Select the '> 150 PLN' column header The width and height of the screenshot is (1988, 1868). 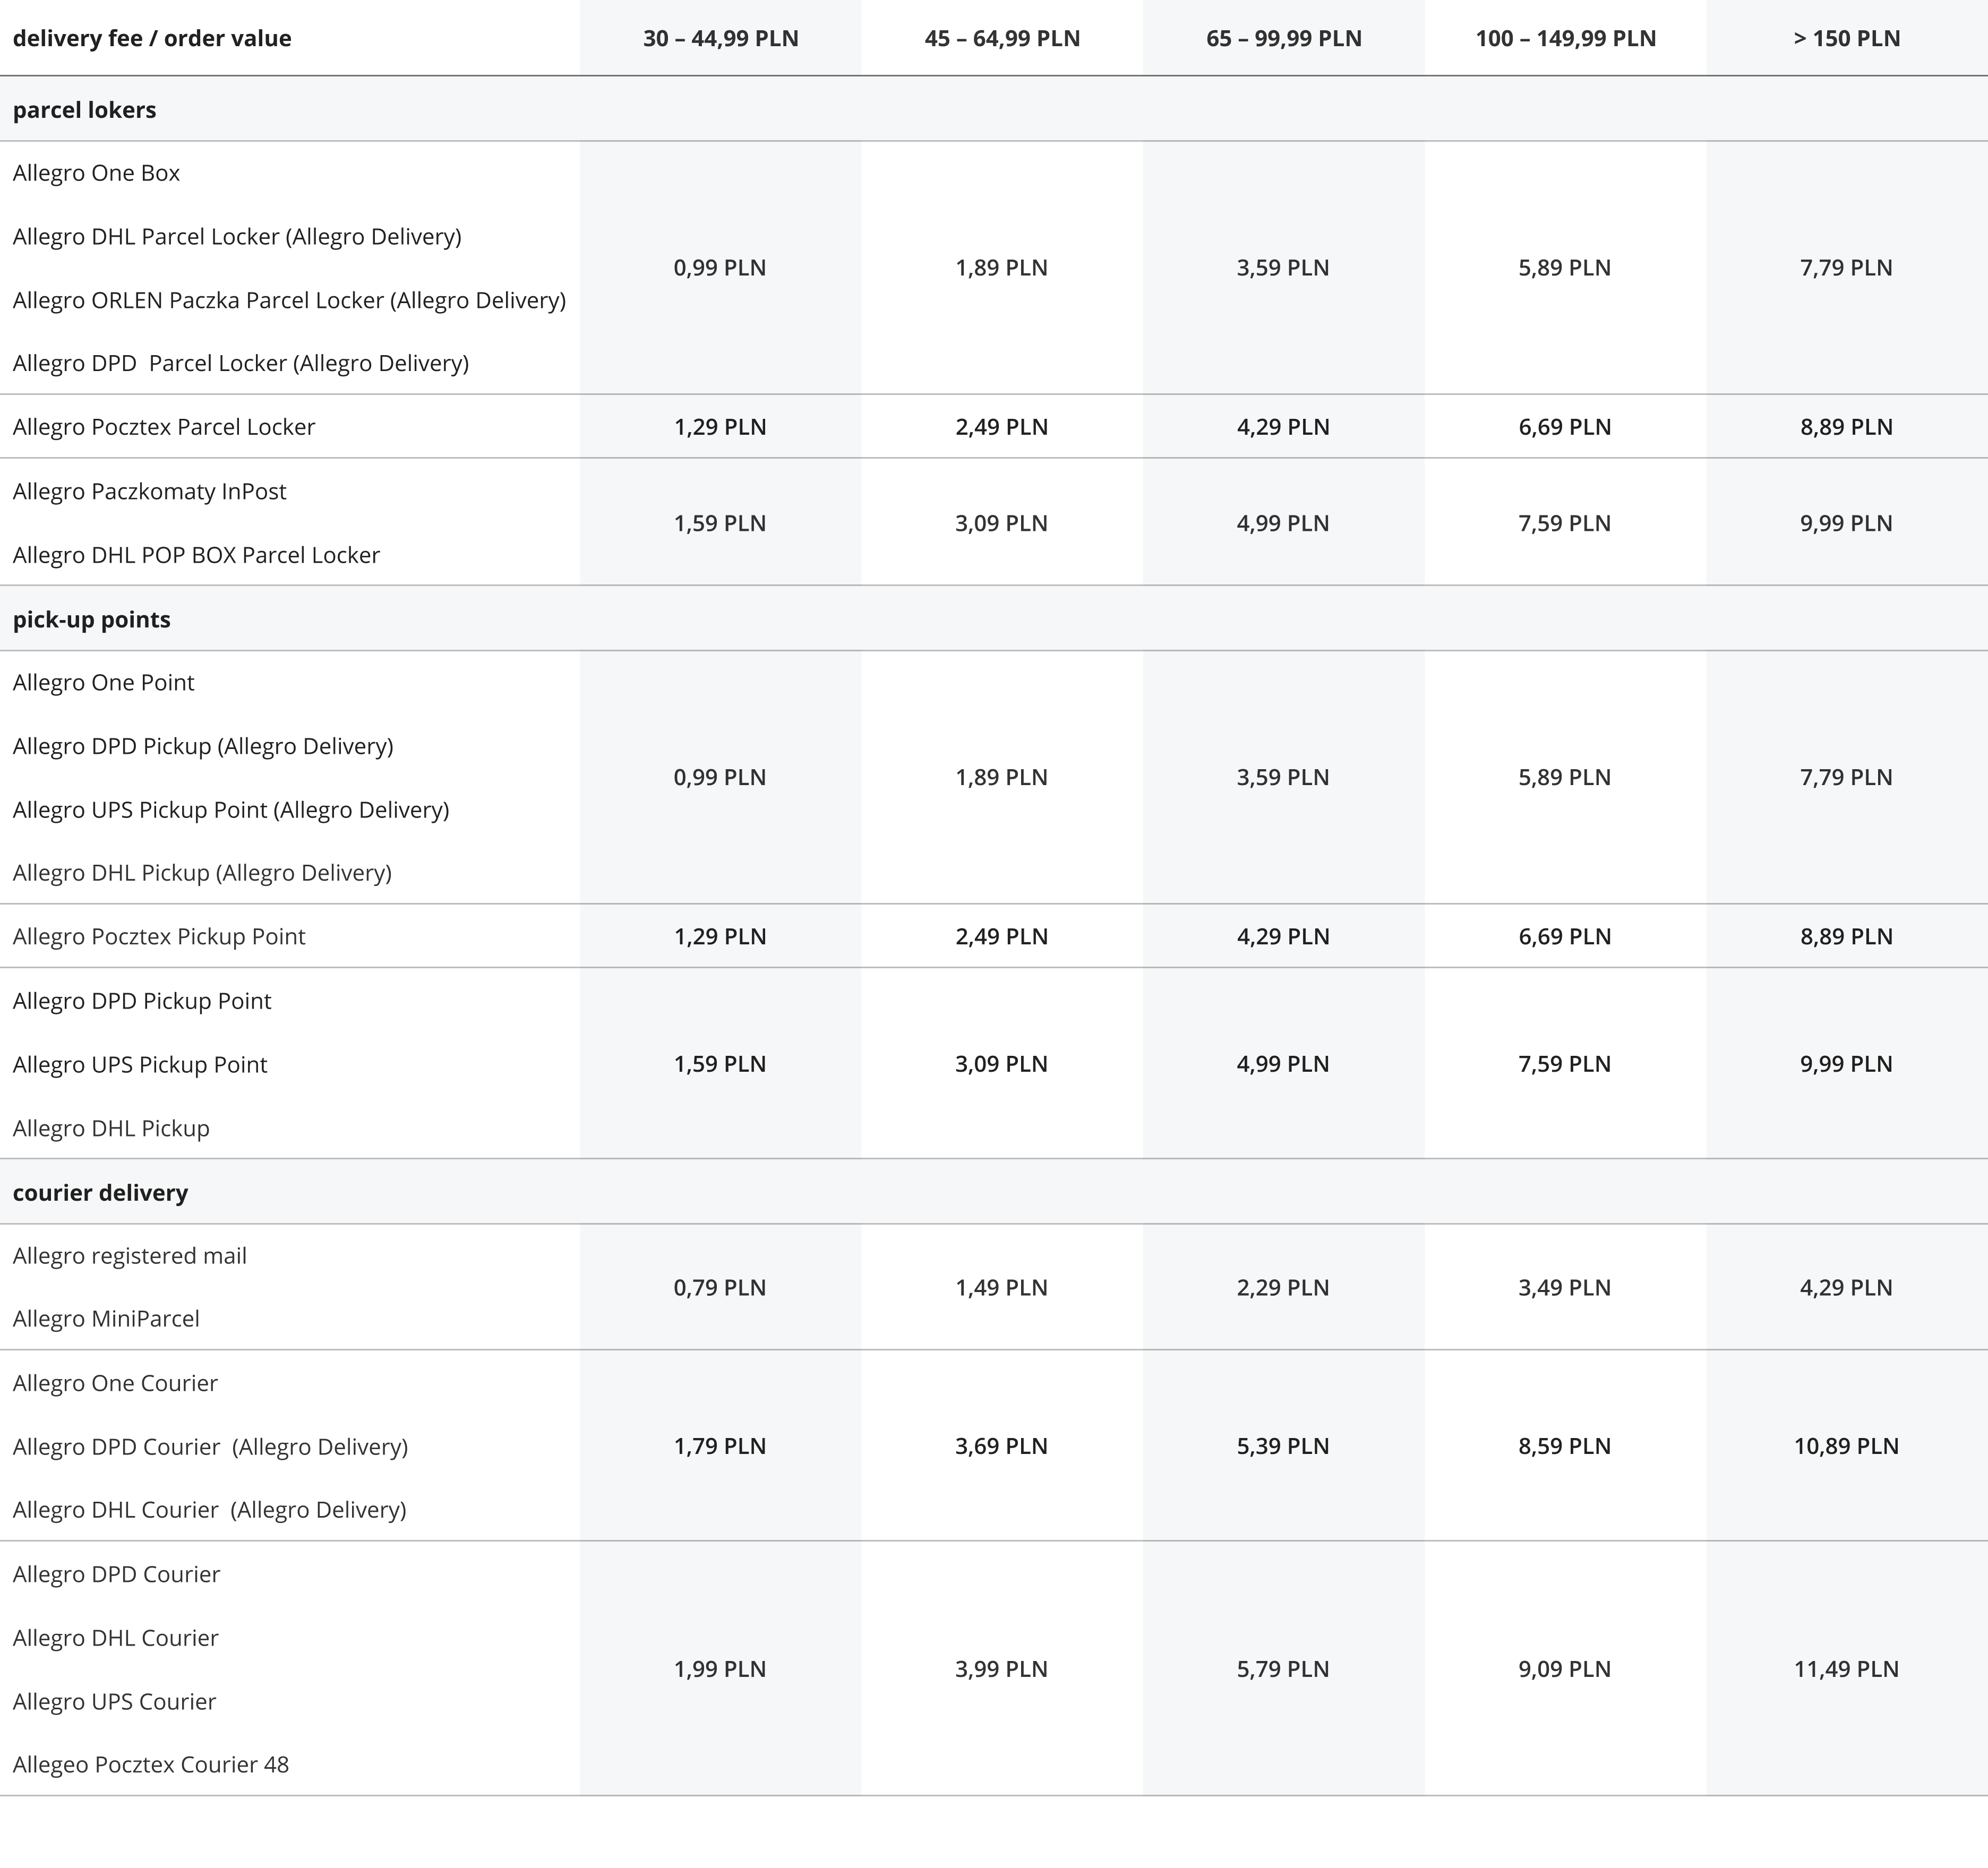pos(1846,38)
